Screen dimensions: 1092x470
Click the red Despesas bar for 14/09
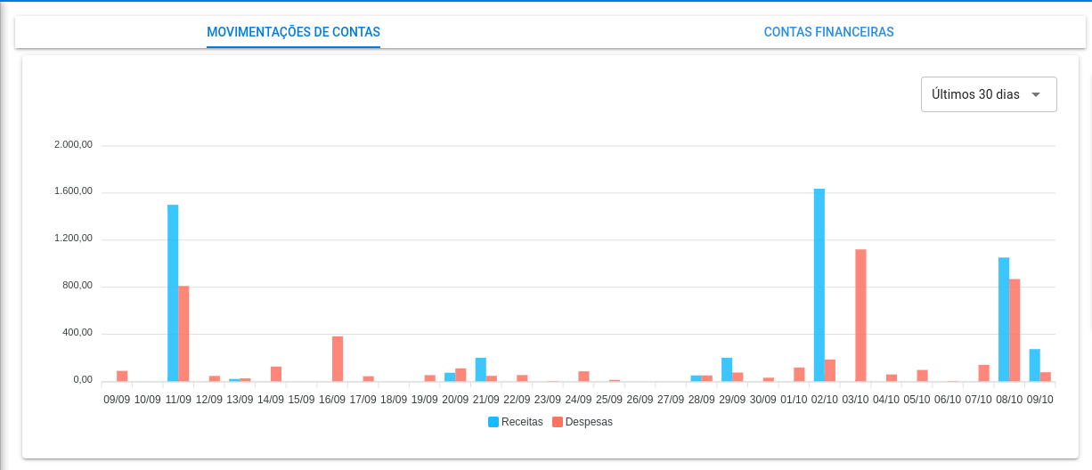coord(276,374)
